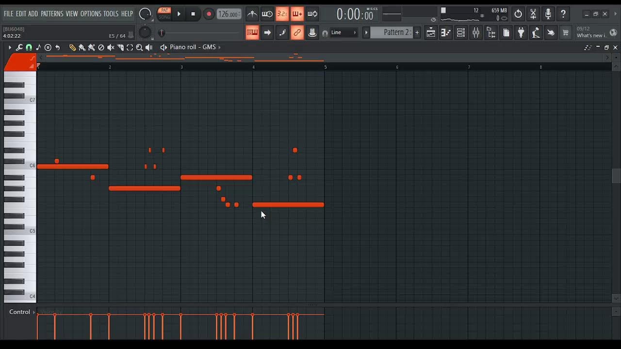The image size is (621, 349).
Task: Click the Play button
Action: (179, 14)
